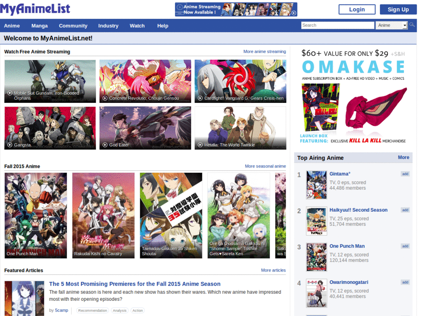Click the search magnifier icon

412,25
